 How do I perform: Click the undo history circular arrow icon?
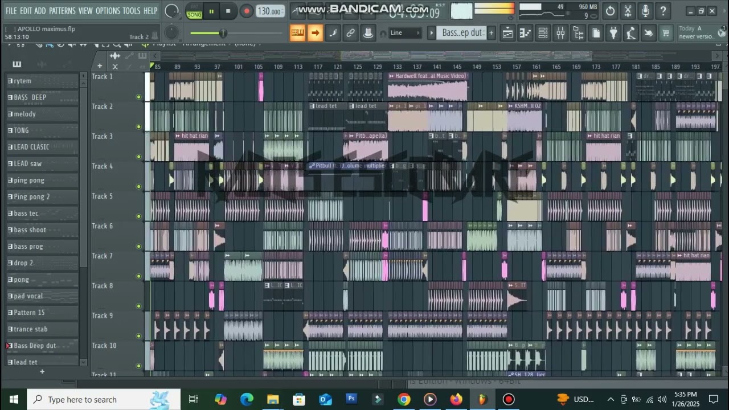pyautogui.click(x=610, y=11)
